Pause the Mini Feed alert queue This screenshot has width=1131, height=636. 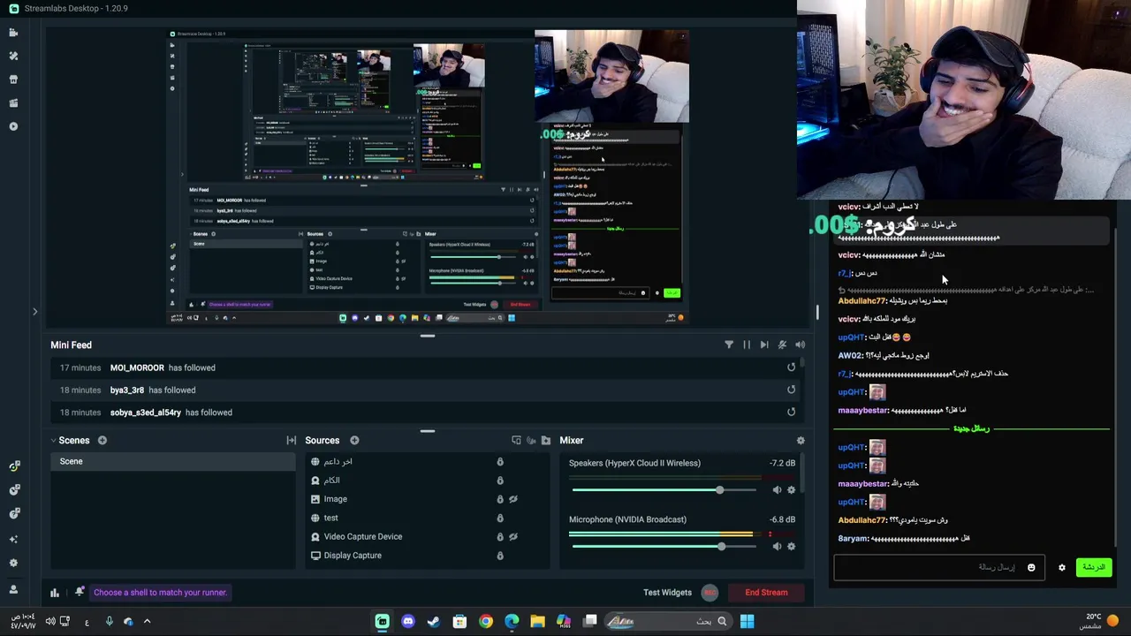[747, 344]
